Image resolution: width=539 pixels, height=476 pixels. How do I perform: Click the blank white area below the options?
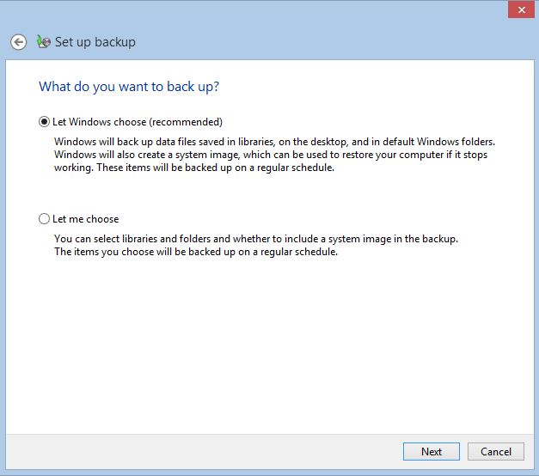[x=270, y=344]
